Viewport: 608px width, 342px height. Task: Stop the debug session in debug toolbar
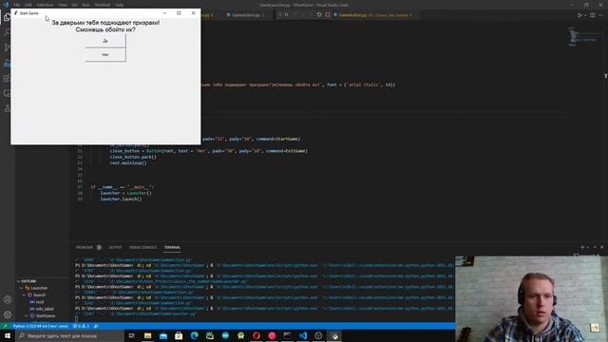pyautogui.click(x=328, y=15)
